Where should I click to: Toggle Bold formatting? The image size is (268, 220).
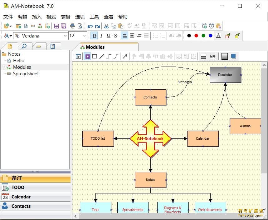94,36
